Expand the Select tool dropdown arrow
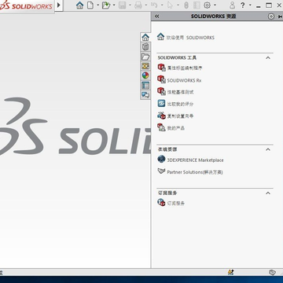The image size is (283, 283). point(178,5)
